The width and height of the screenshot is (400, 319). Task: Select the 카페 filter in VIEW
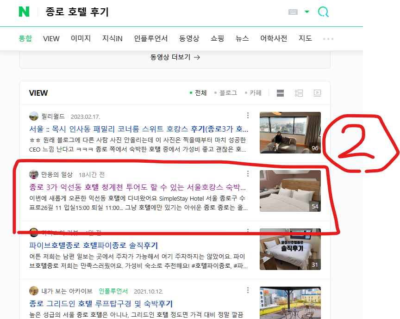coord(253,93)
